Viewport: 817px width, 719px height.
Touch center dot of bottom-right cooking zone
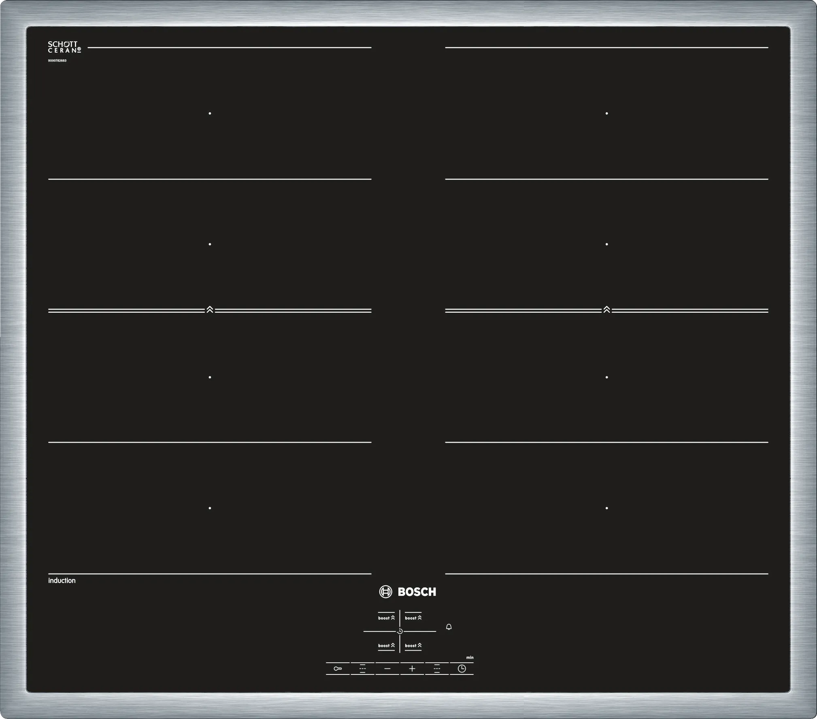pyautogui.click(x=606, y=508)
